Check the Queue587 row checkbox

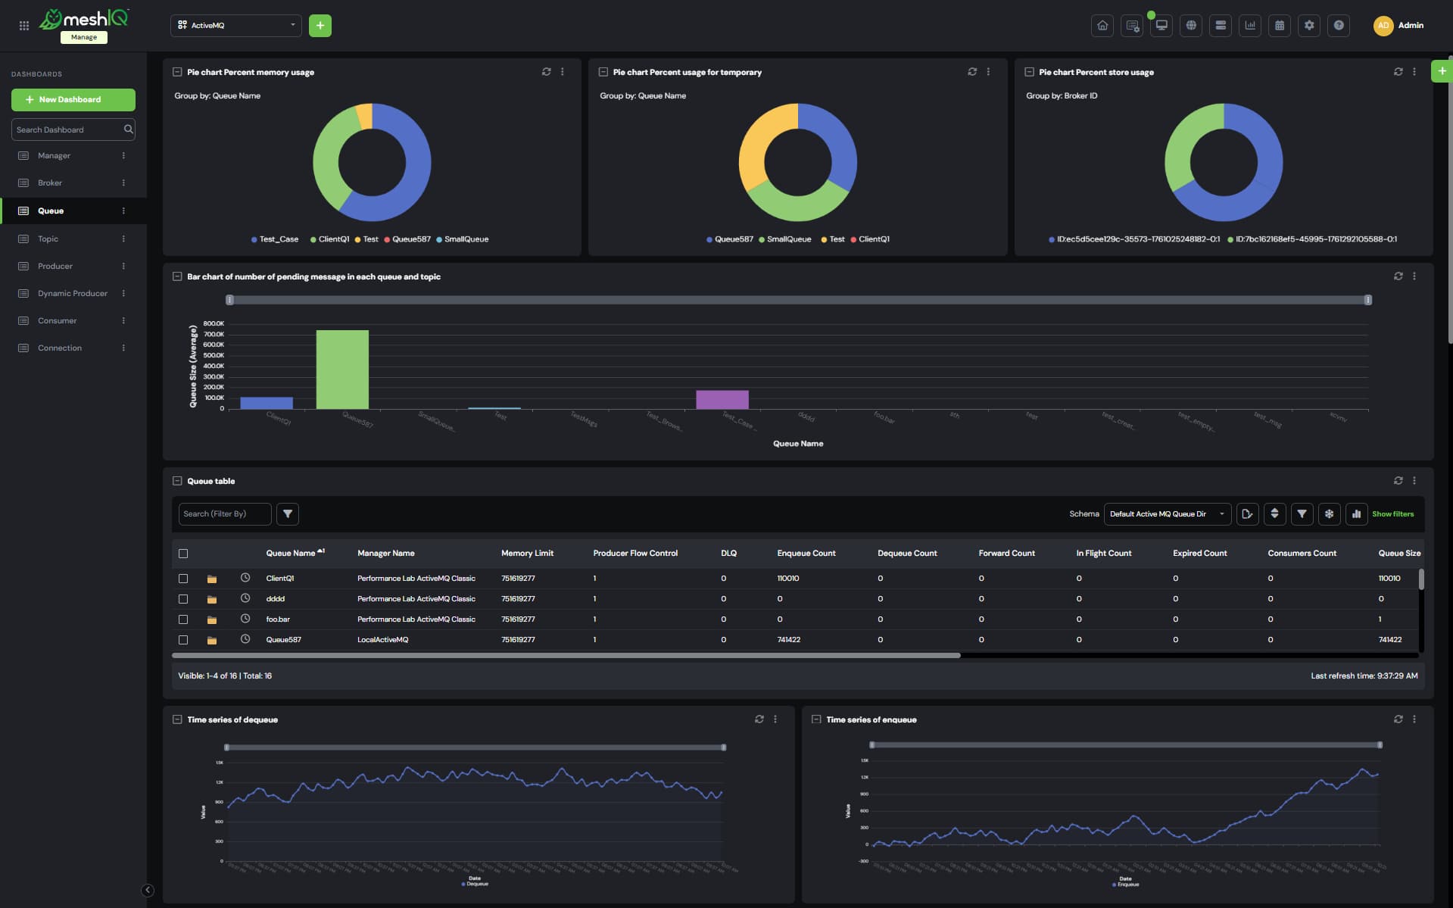pos(183,640)
